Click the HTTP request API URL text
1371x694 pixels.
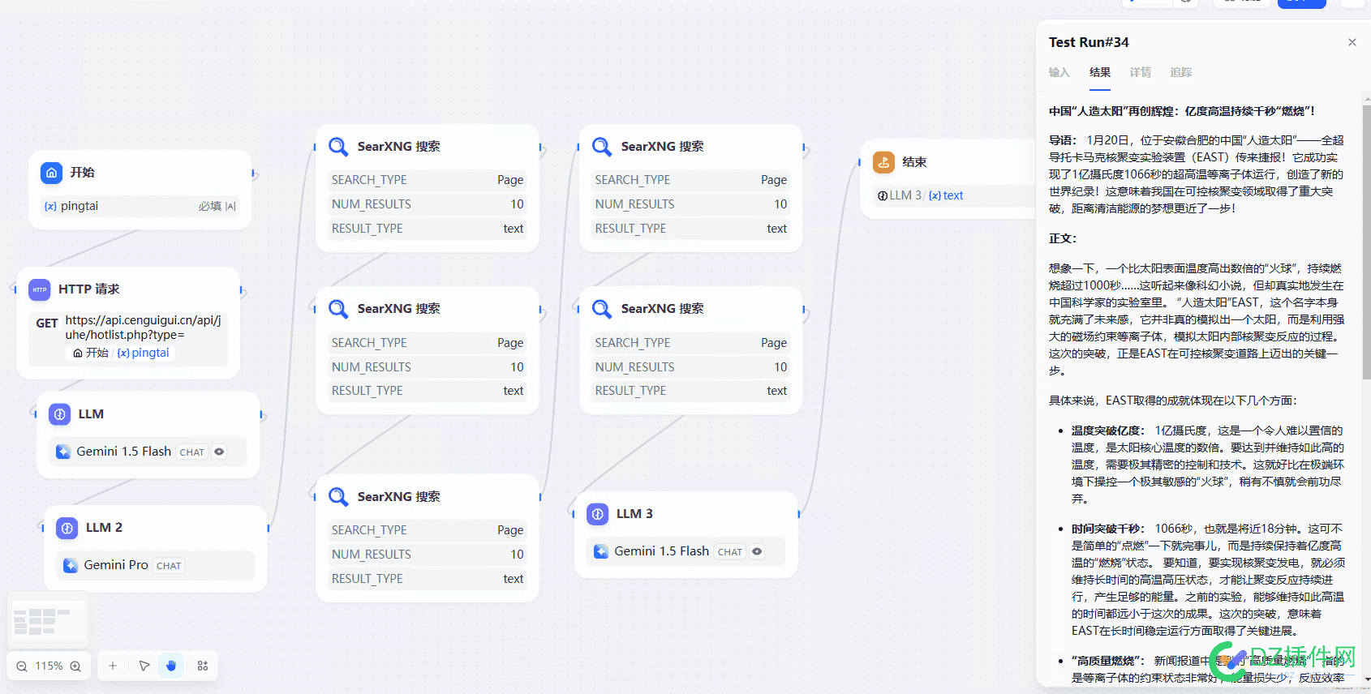(x=143, y=328)
